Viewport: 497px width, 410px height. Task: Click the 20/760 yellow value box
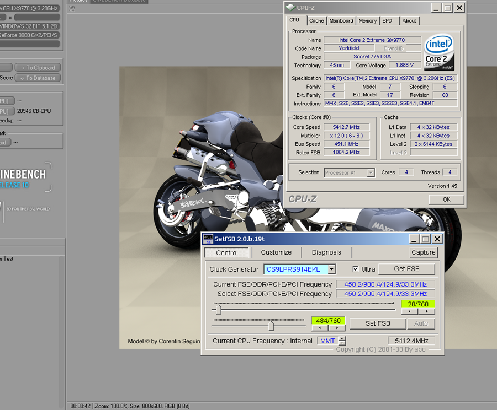tap(418, 304)
